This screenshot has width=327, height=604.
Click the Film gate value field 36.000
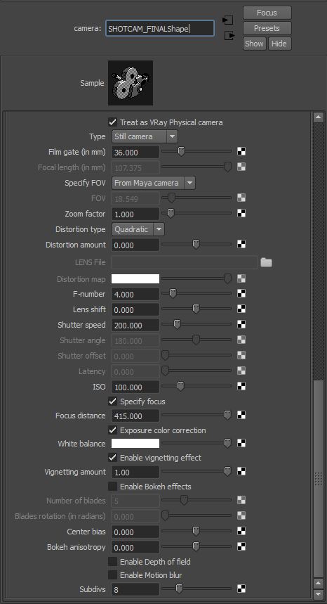[135, 152]
